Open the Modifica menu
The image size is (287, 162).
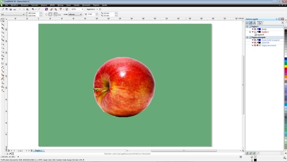click(x=15, y=5)
